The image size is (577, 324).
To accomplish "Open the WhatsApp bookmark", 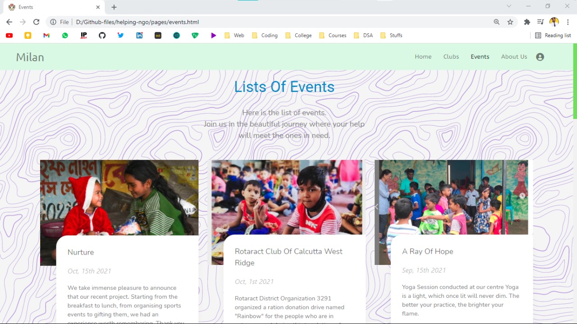I will (x=65, y=36).
